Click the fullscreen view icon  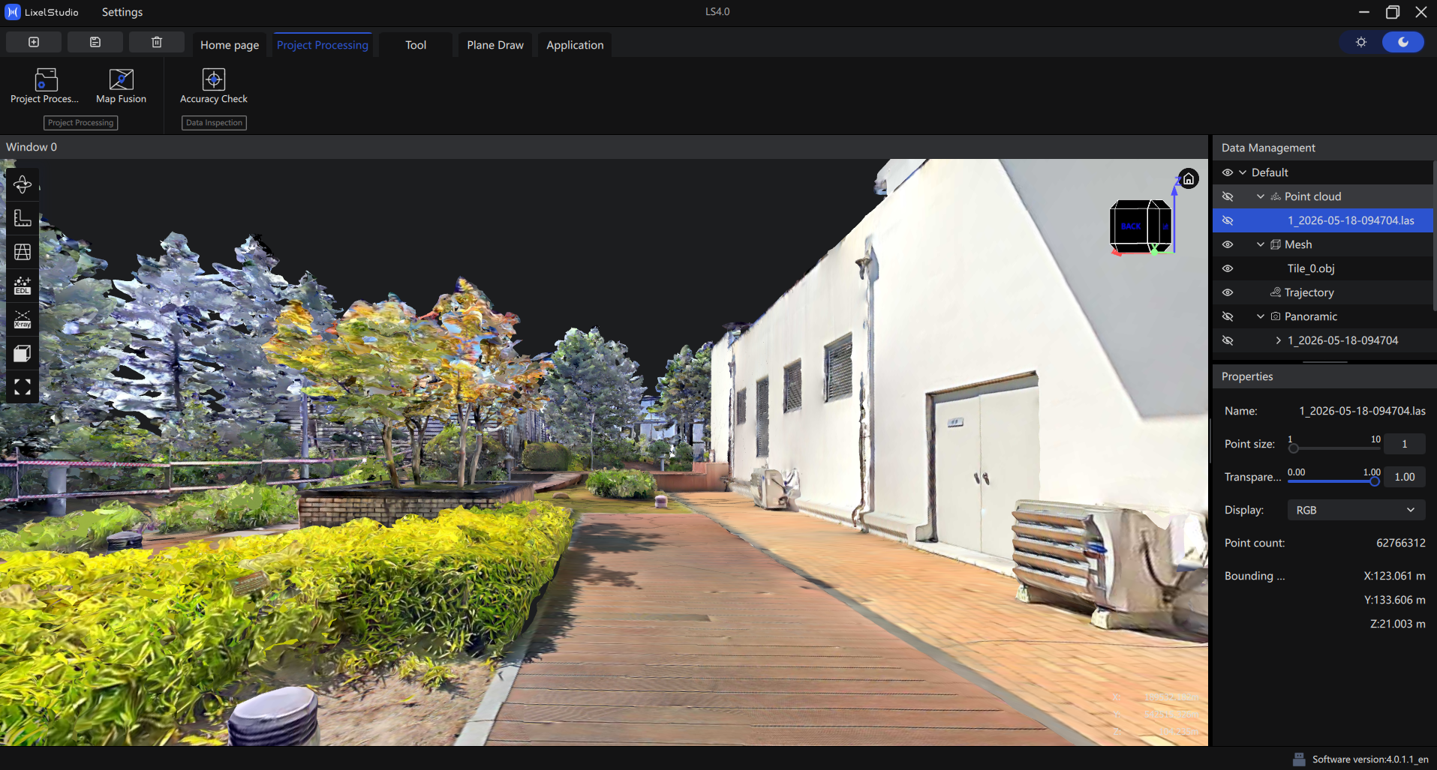23,387
